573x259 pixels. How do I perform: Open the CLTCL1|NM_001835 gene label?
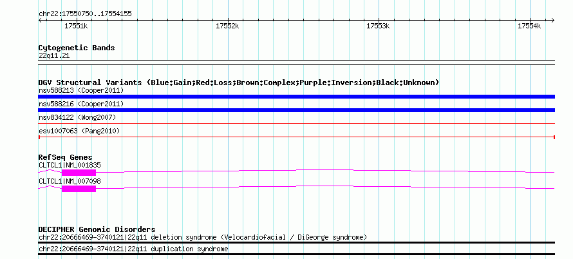tap(70, 166)
